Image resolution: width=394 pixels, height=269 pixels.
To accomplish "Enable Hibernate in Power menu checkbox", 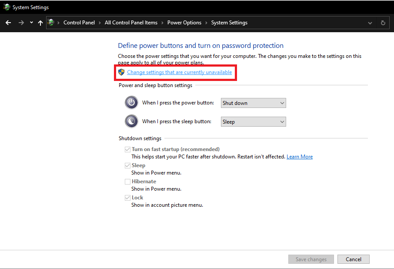I will tap(128, 182).
